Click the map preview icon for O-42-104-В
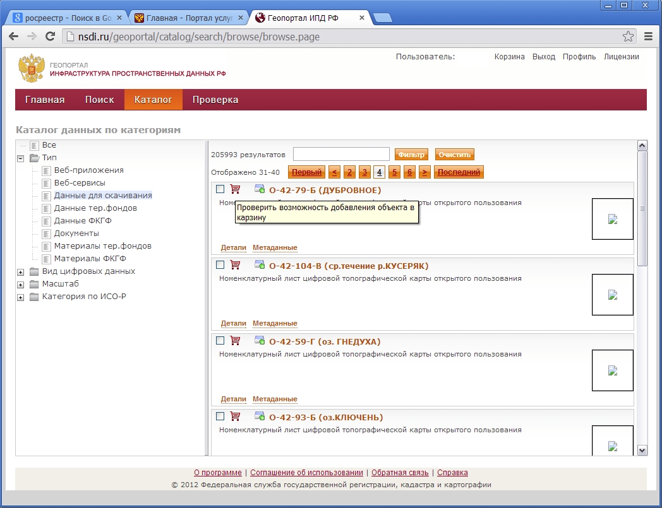Screen dimensions: 662x508 259,265
